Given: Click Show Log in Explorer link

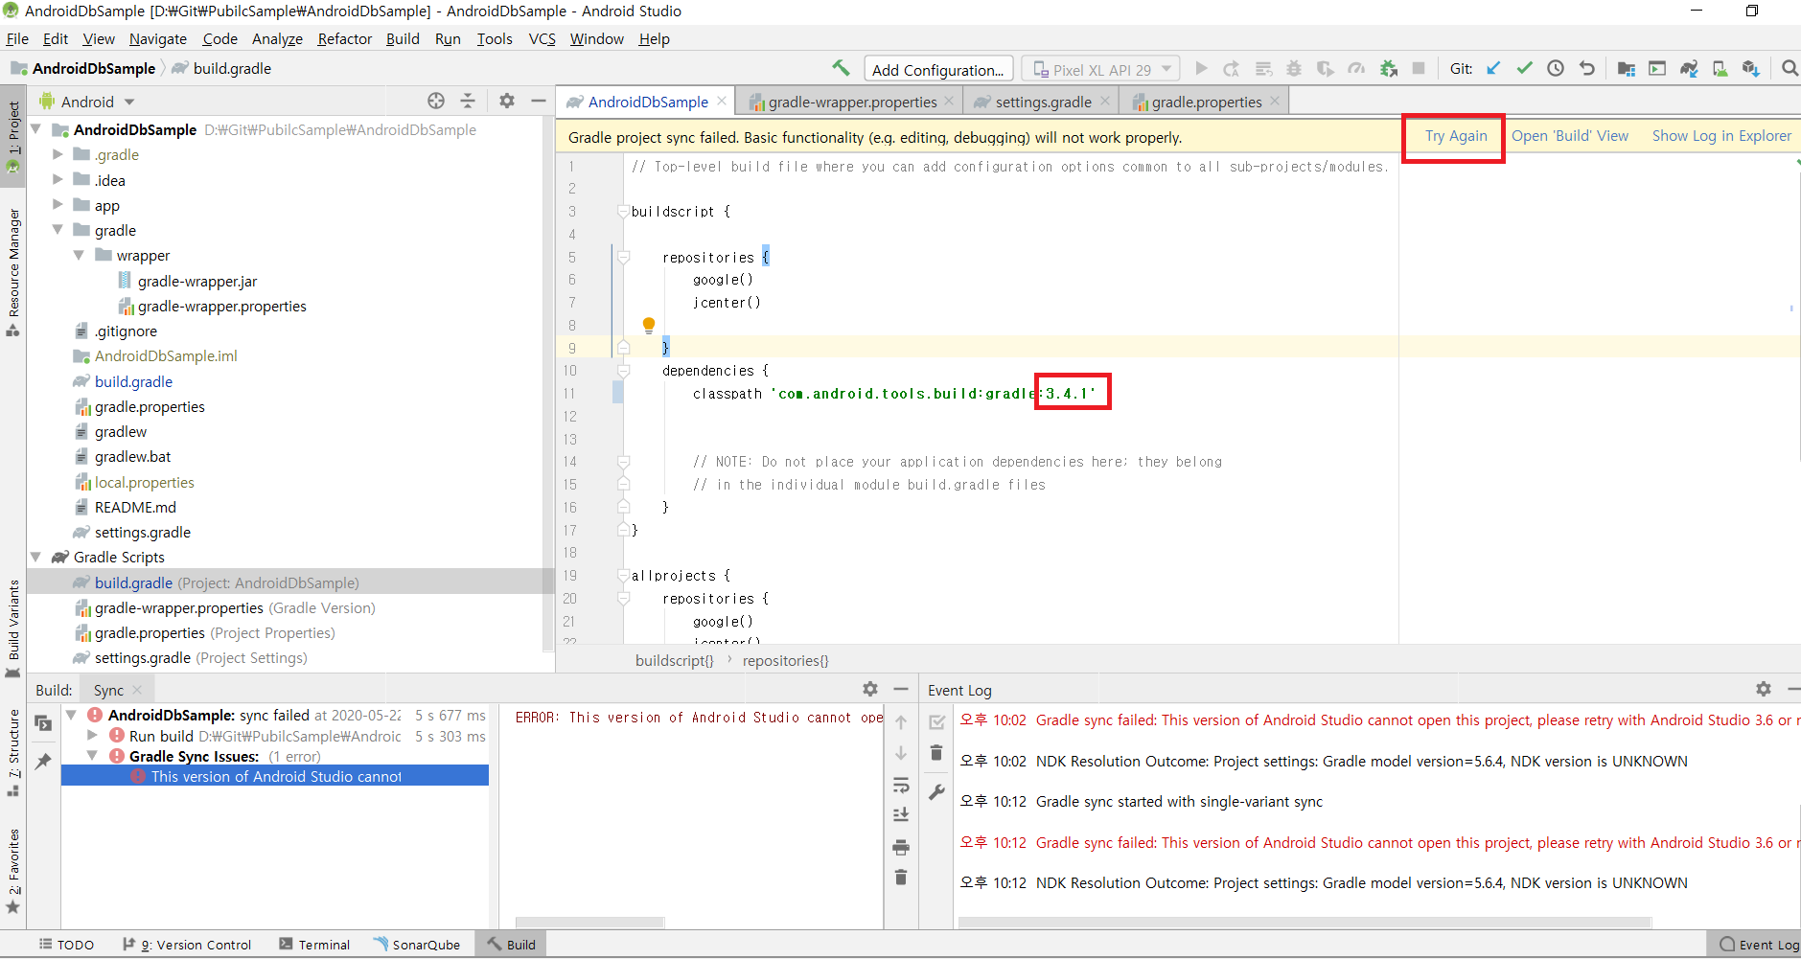Looking at the screenshot, I should click(x=1721, y=136).
